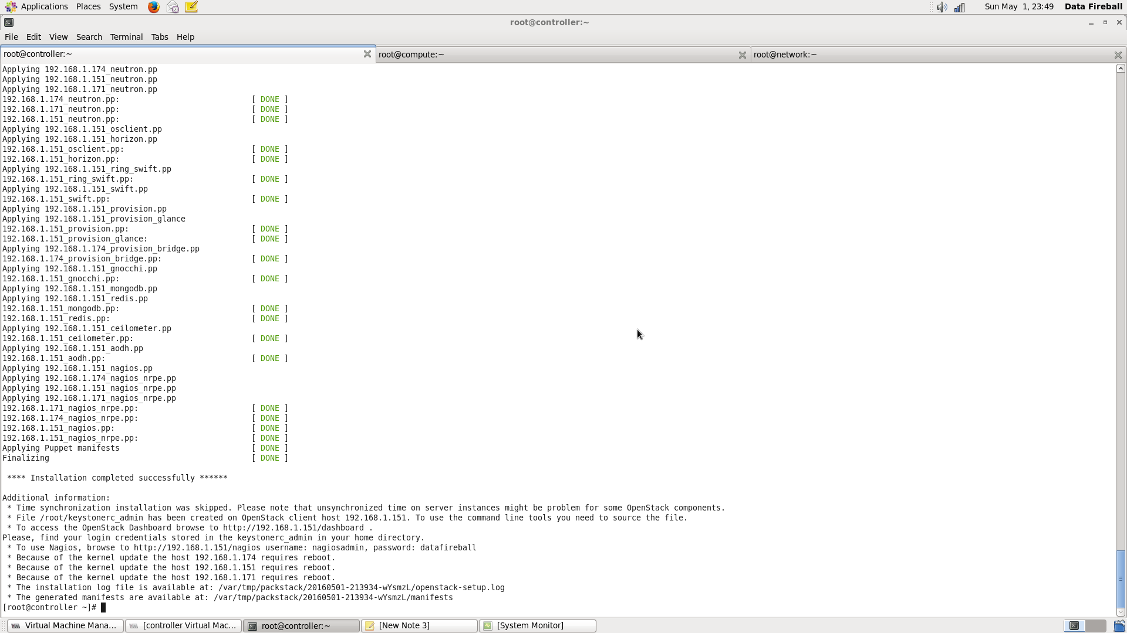Open System Monitor from the taskbar
Screen dimensions: 1127x633
click(536, 625)
